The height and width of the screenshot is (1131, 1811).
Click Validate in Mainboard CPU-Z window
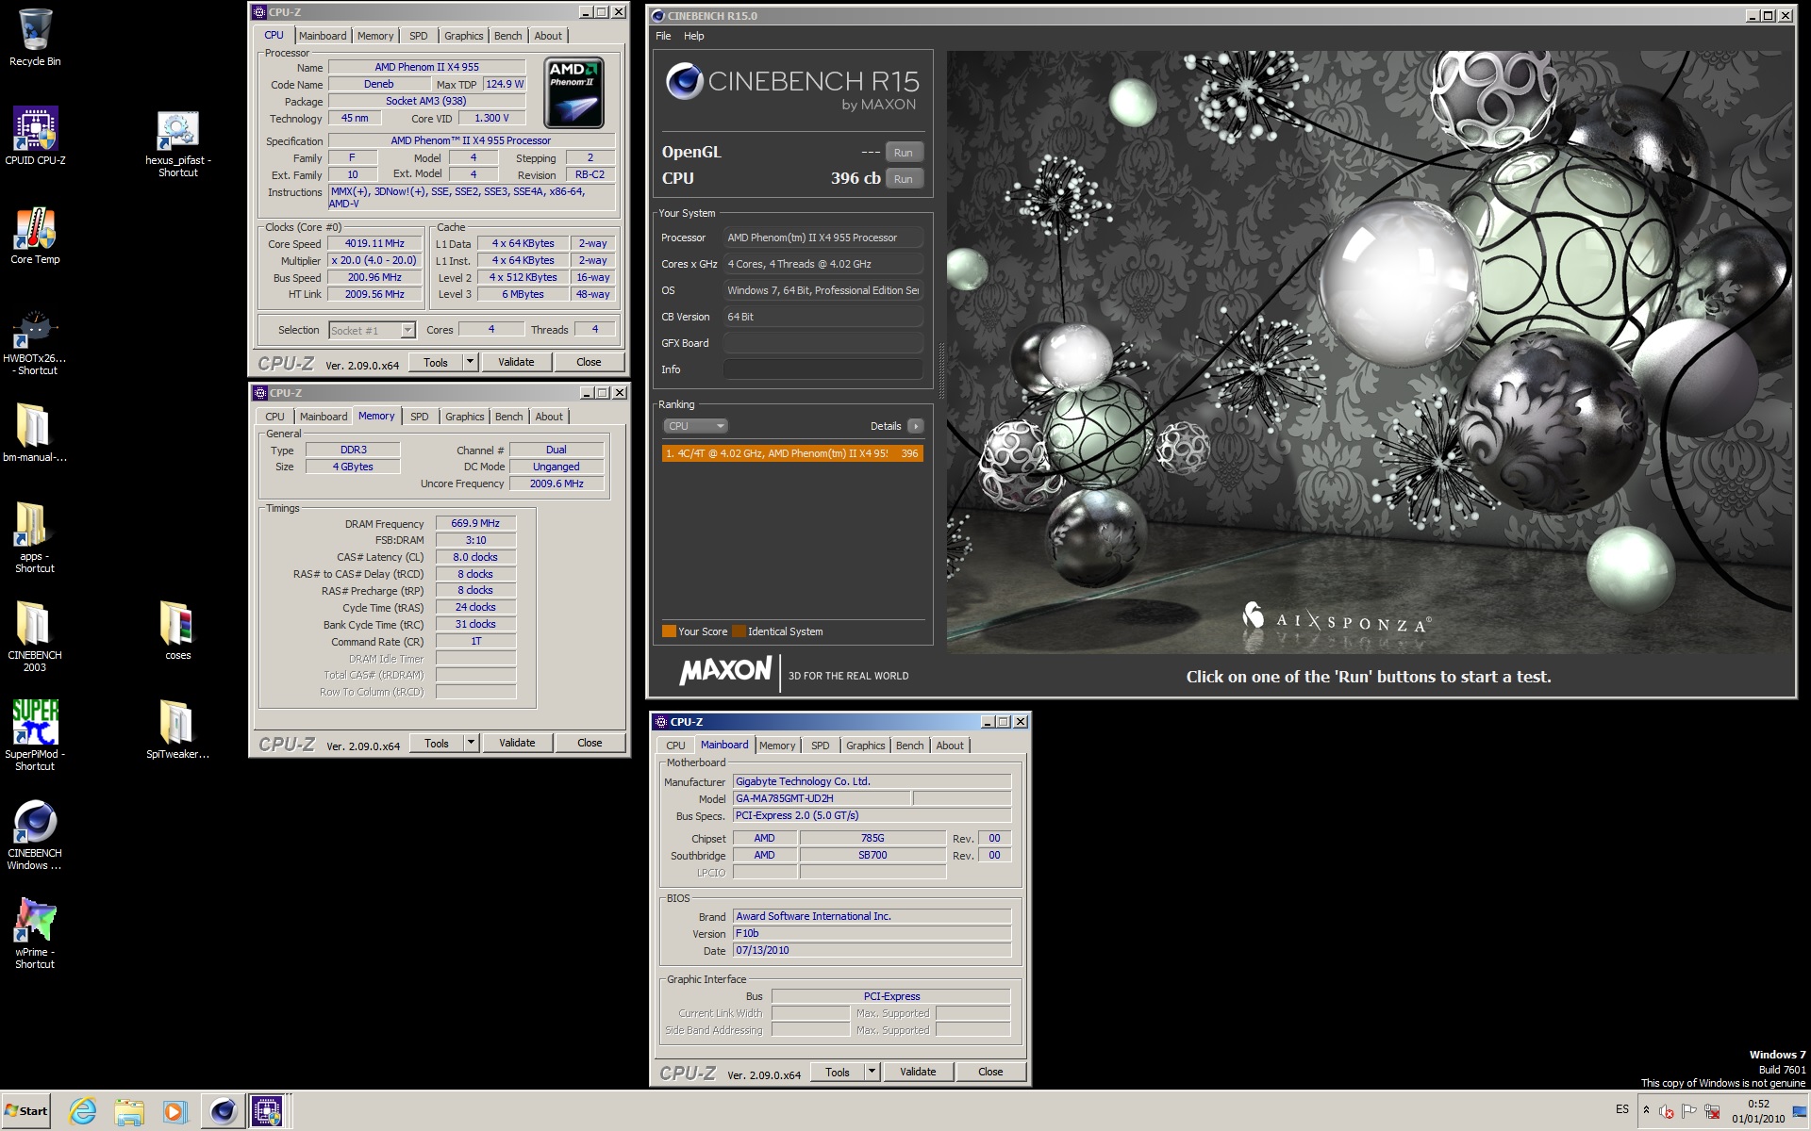pos(918,1072)
